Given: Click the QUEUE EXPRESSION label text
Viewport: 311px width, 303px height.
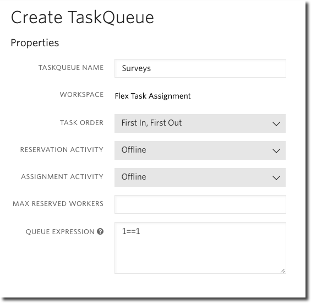Looking at the screenshot, I should click(60, 232).
